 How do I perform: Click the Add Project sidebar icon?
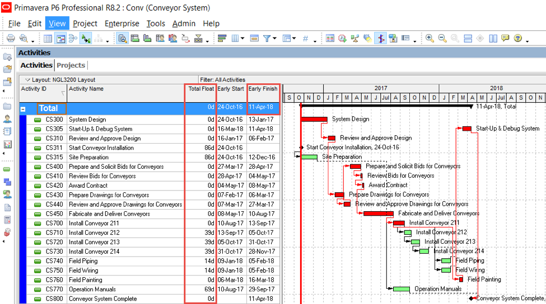point(7,56)
